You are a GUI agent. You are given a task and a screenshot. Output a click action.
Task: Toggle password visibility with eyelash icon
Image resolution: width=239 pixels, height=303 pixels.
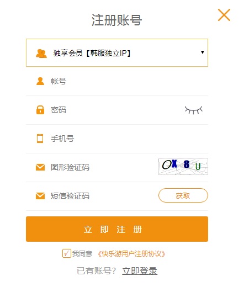tap(194, 110)
